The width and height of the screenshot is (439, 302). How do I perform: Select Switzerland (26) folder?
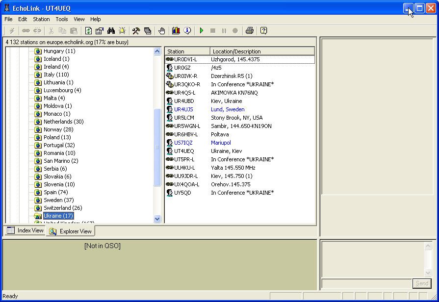pos(63,208)
